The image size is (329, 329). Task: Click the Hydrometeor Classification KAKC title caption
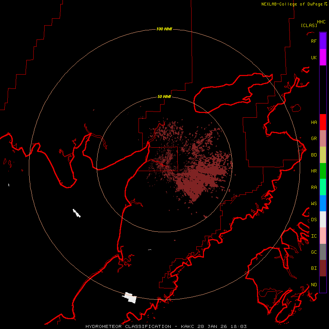coord(166,326)
